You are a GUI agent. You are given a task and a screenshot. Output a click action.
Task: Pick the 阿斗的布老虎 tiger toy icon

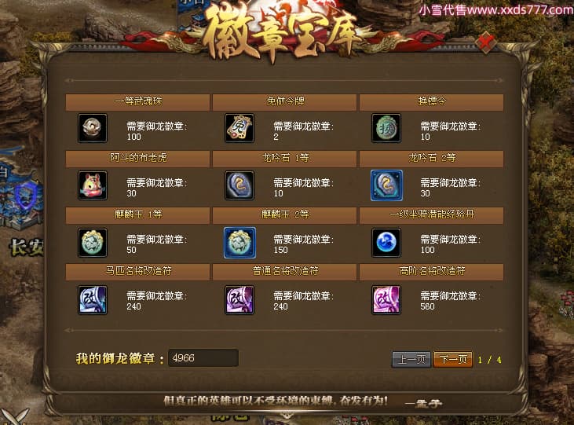[93, 185]
